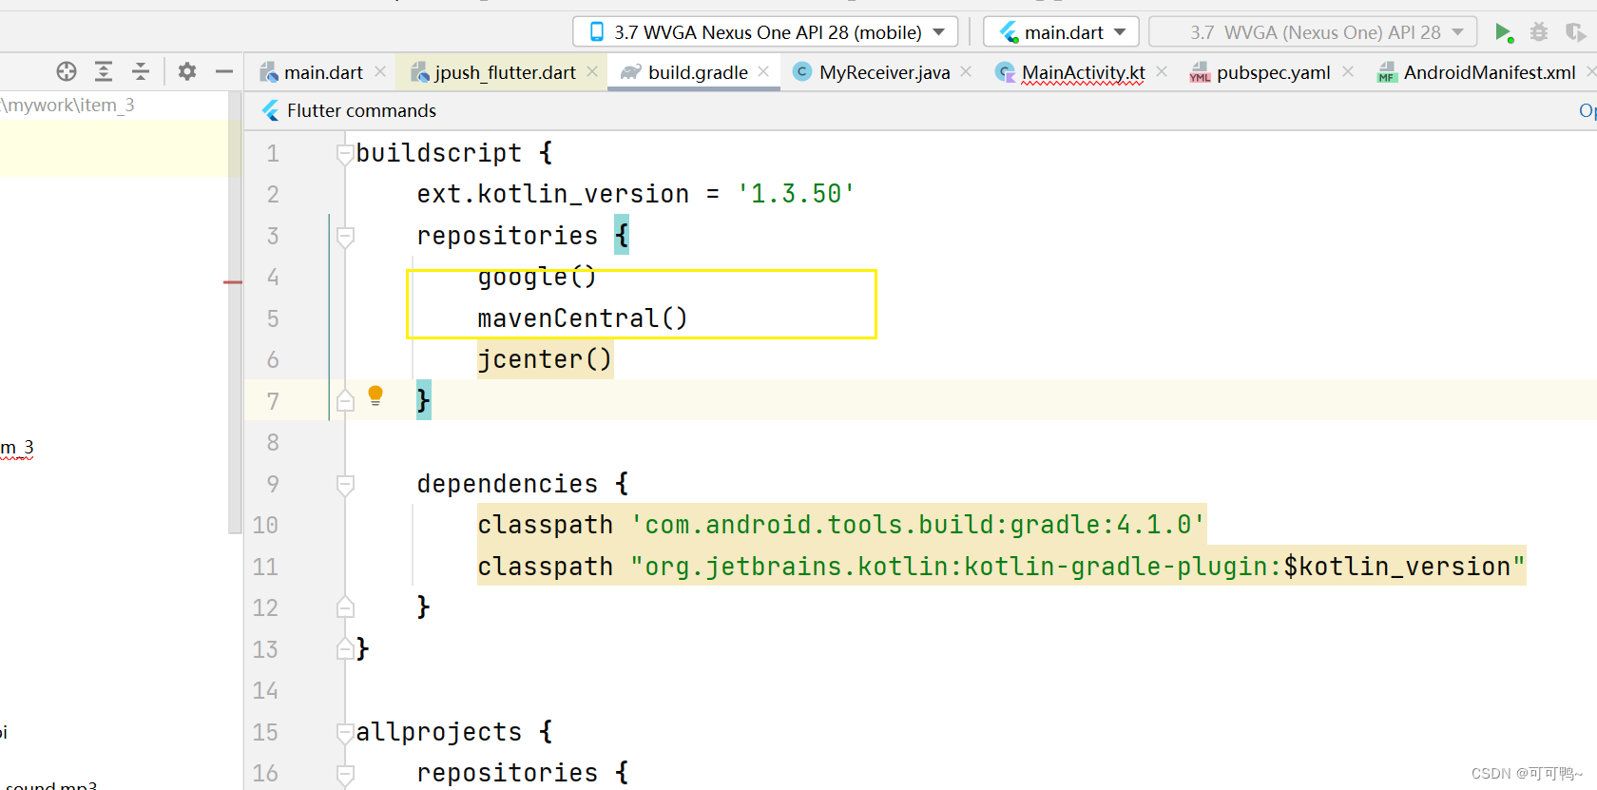Collapse the repositories block on line 16
Viewport: 1597px width, 790px height.
click(345, 774)
